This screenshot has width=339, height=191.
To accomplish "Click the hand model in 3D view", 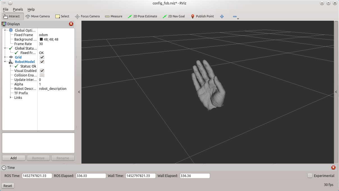I will 208,85.
